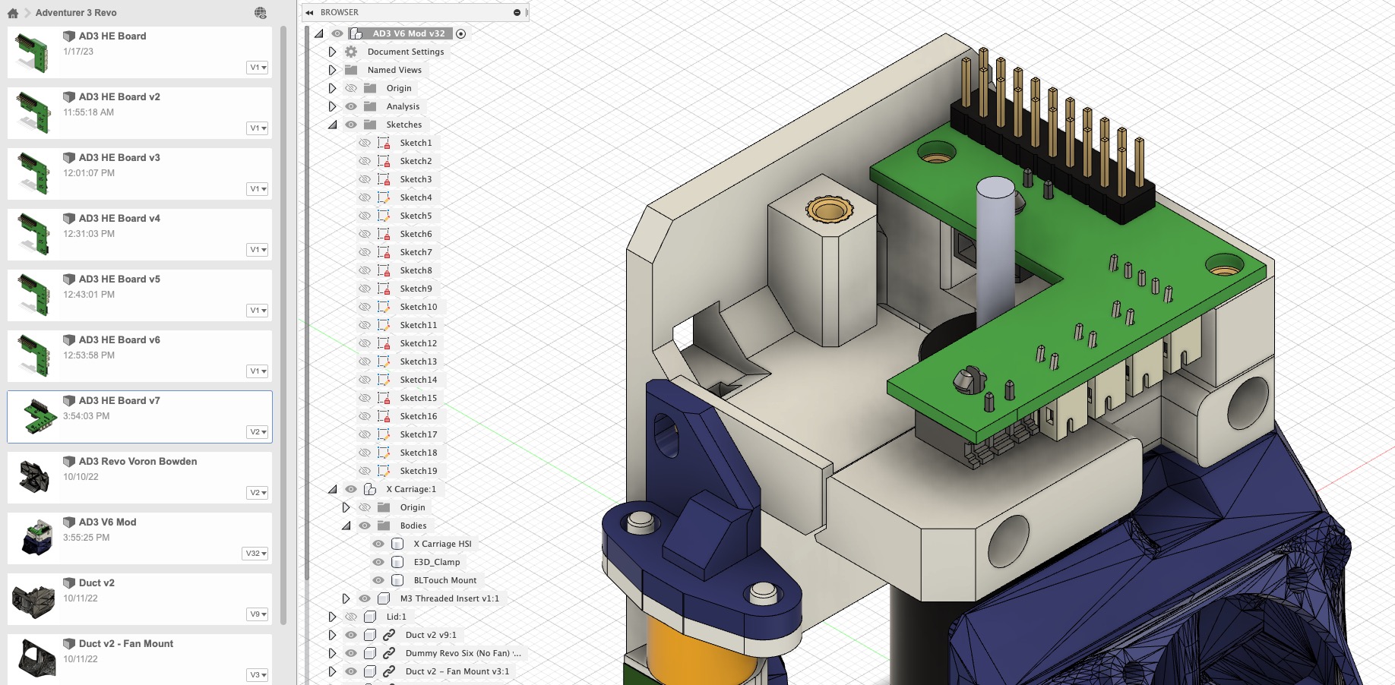Image resolution: width=1395 pixels, height=685 pixels.
Task: Open the V32 version dropdown on AD3 V6 Mod
Action: click(x=255, y=554)
